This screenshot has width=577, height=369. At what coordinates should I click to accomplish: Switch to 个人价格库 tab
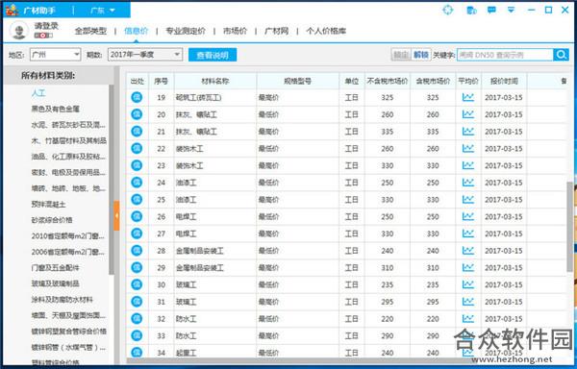click(x=326, y=31)
